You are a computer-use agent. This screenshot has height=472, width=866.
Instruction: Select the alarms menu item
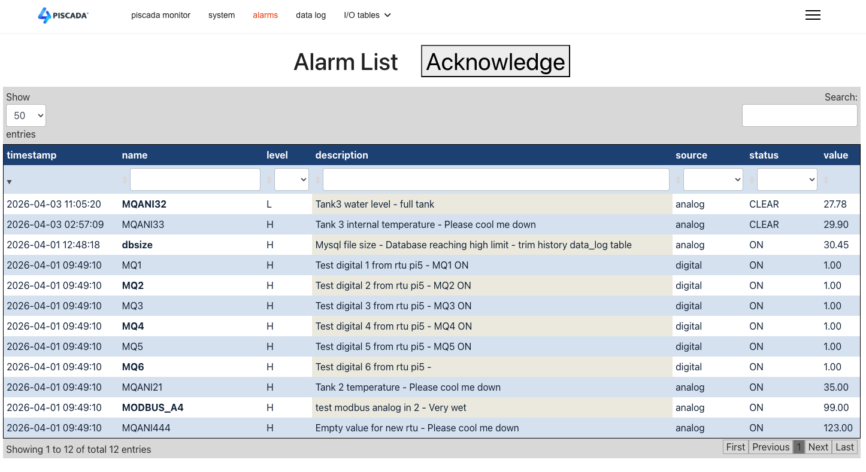pyautogui.click(x=265, y=15)
